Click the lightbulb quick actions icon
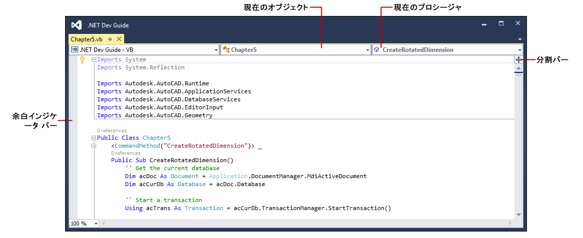Viewport: 583px width, 238px height. coord(83,59)
